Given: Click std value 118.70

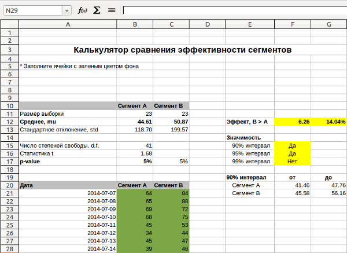Looking at the screenshot, I should click(143, 130).
